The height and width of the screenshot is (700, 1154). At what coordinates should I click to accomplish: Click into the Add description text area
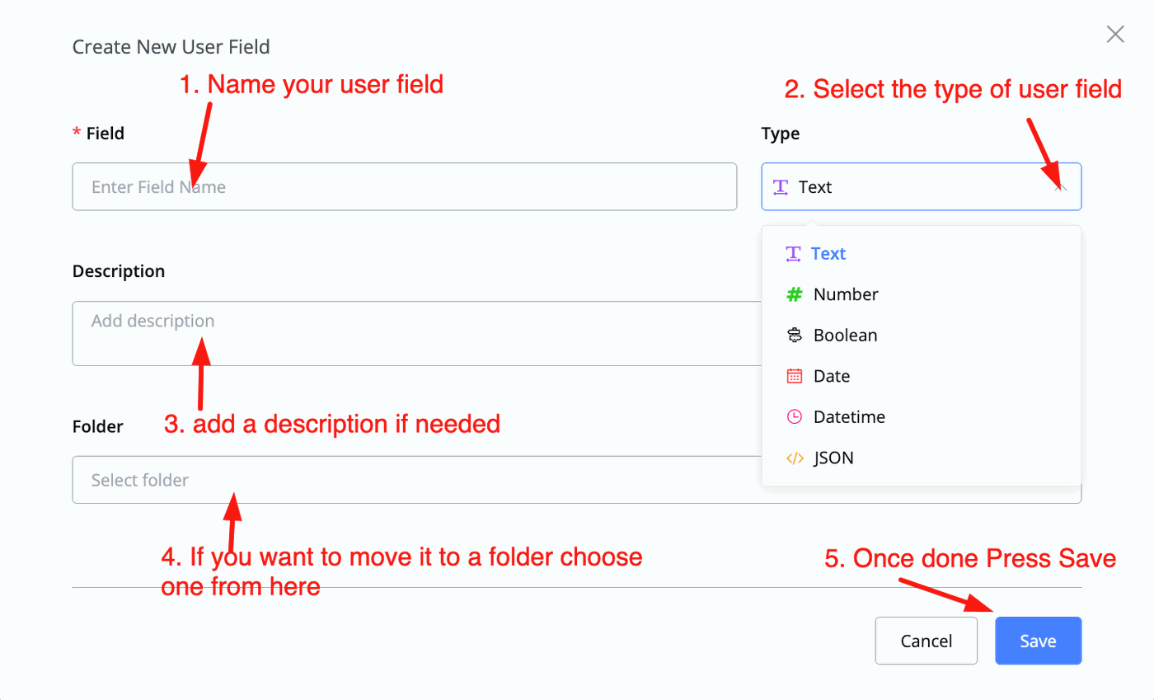412,333
